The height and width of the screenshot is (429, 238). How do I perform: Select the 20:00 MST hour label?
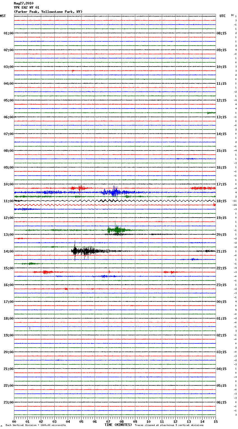click(x=8, y=352)
